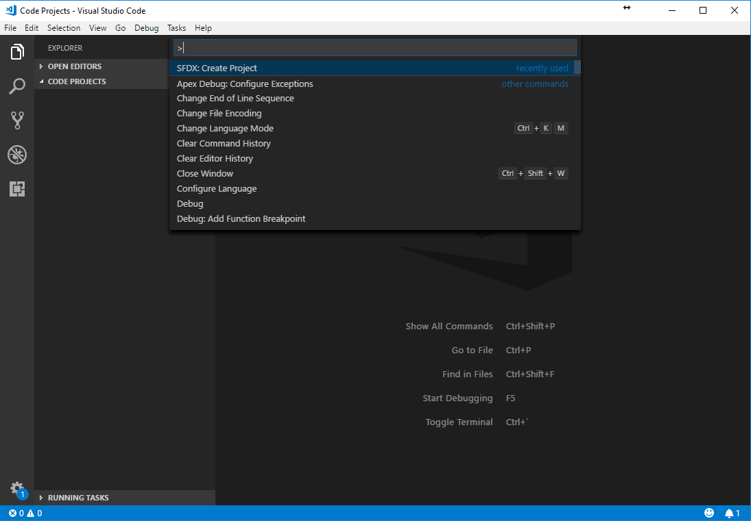Maximize the Visual Studio Code window
This screenshot has width=751, height=521.
coord(702,10)
